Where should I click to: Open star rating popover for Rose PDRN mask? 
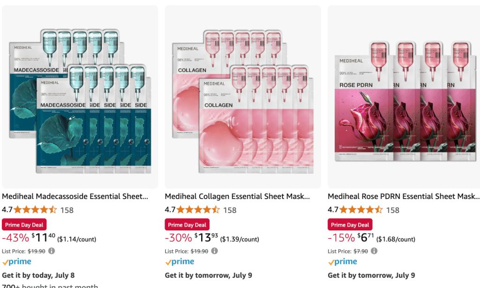pyautogui.click(x=360, y=210)
